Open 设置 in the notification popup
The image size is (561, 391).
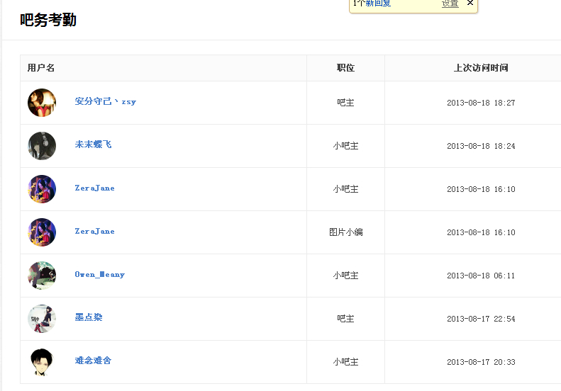click(x=450, y=4)
